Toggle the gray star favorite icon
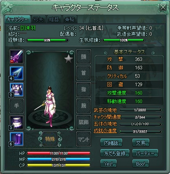Viewport: 170px width, 174px height. [69, 59]
